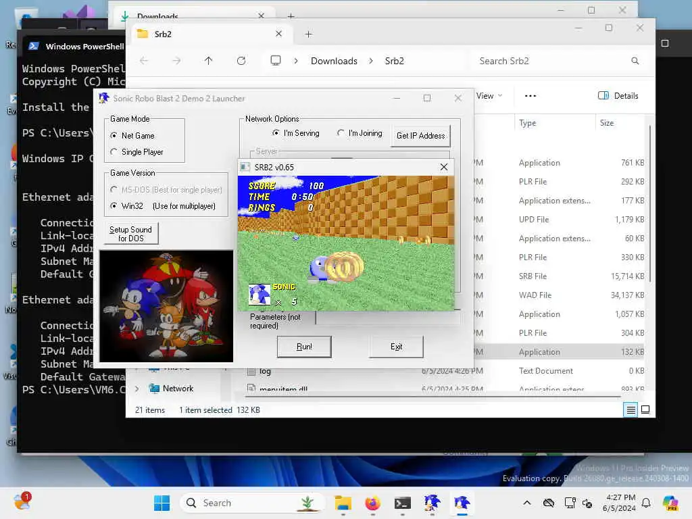Open the See more ellipsis menu

[x=530, y=96]
